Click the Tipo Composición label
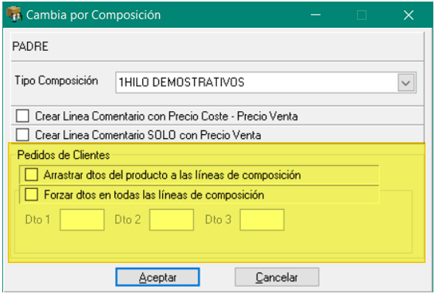The image size is (438, 297). pos(56,80)
